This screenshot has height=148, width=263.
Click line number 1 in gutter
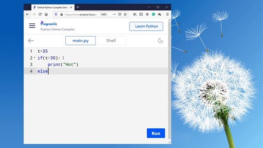click(31, 51)
